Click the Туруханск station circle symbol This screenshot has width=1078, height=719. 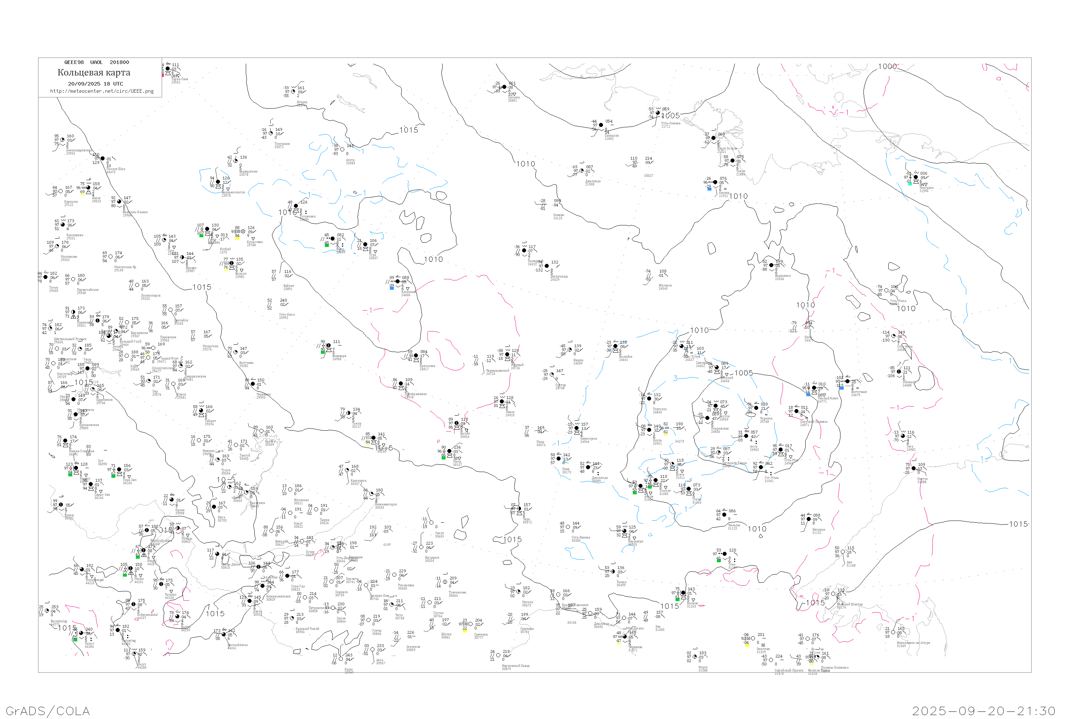pyautogui.click(x=271, y=133)
